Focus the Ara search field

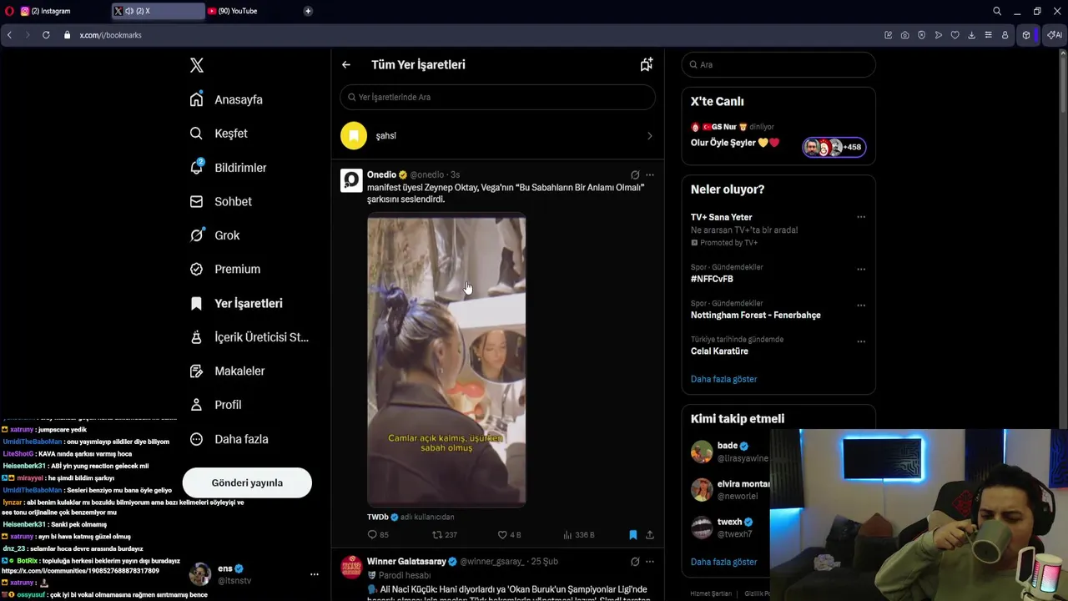tap(778, 64)
